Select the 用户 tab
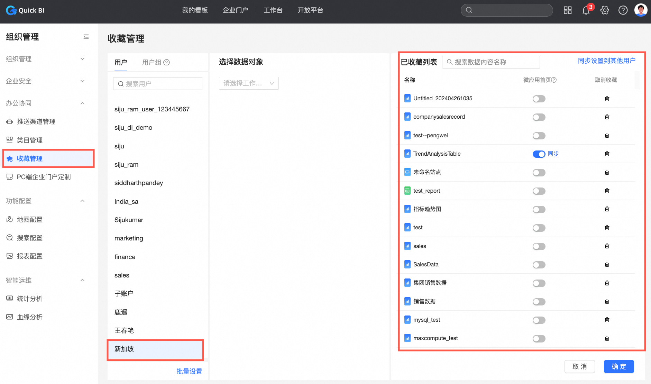Screen dimensions: 651x384 121,62
